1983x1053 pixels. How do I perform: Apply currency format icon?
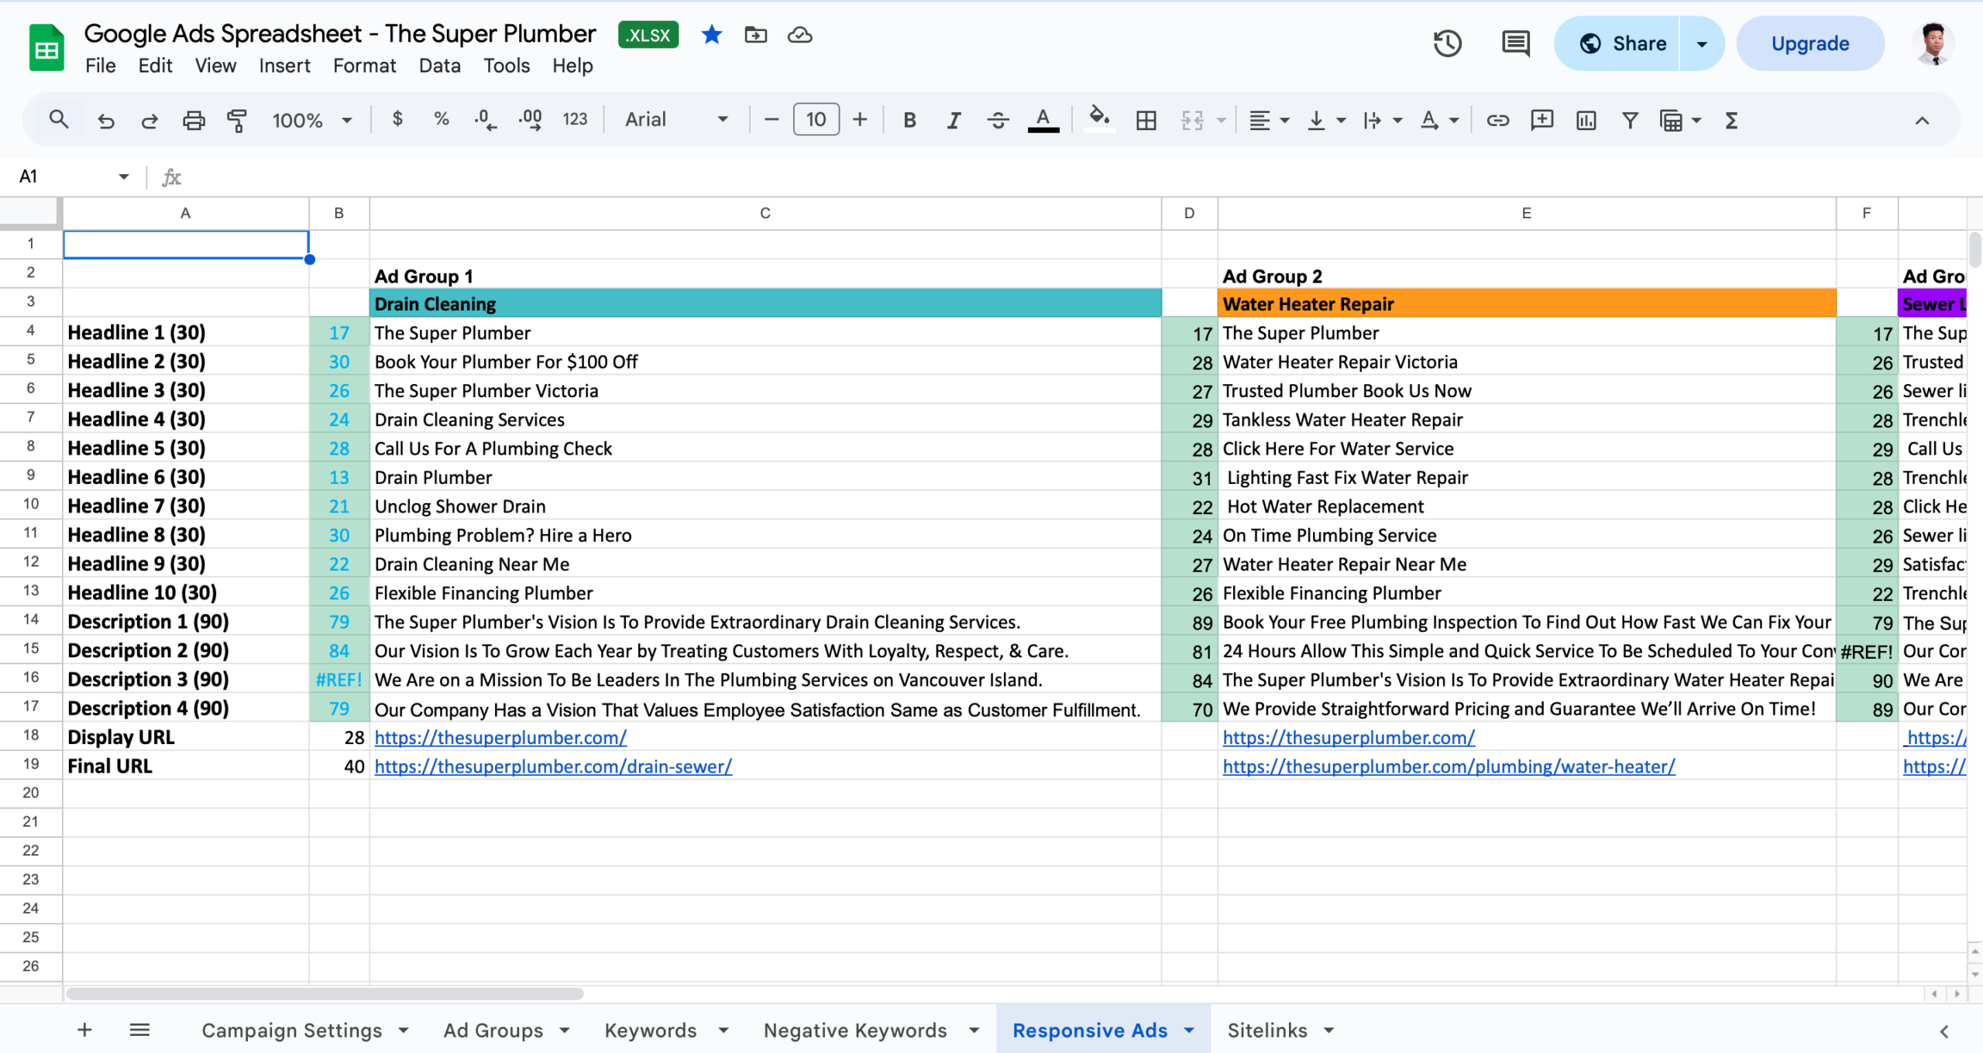click(398, 118)
